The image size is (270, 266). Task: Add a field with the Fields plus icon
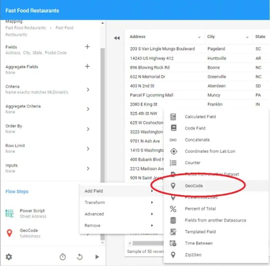(87, 46)
